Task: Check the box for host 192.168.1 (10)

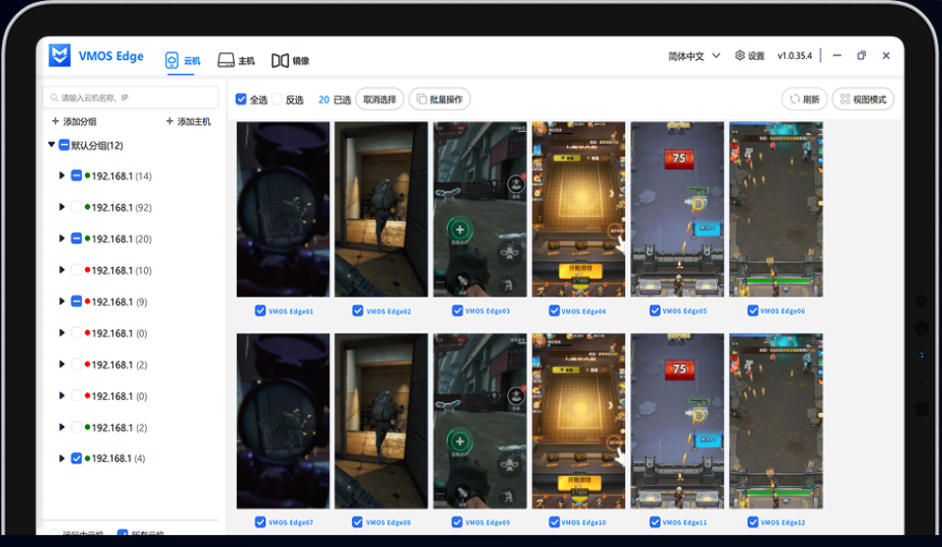Action: [76, 270]
